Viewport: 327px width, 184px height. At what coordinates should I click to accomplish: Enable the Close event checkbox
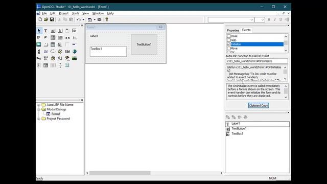[229, 36]
